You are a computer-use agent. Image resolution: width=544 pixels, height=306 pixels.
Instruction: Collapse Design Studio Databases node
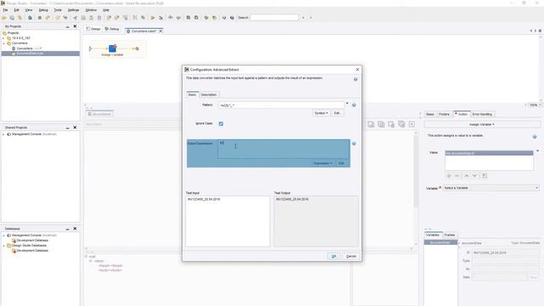3,246
